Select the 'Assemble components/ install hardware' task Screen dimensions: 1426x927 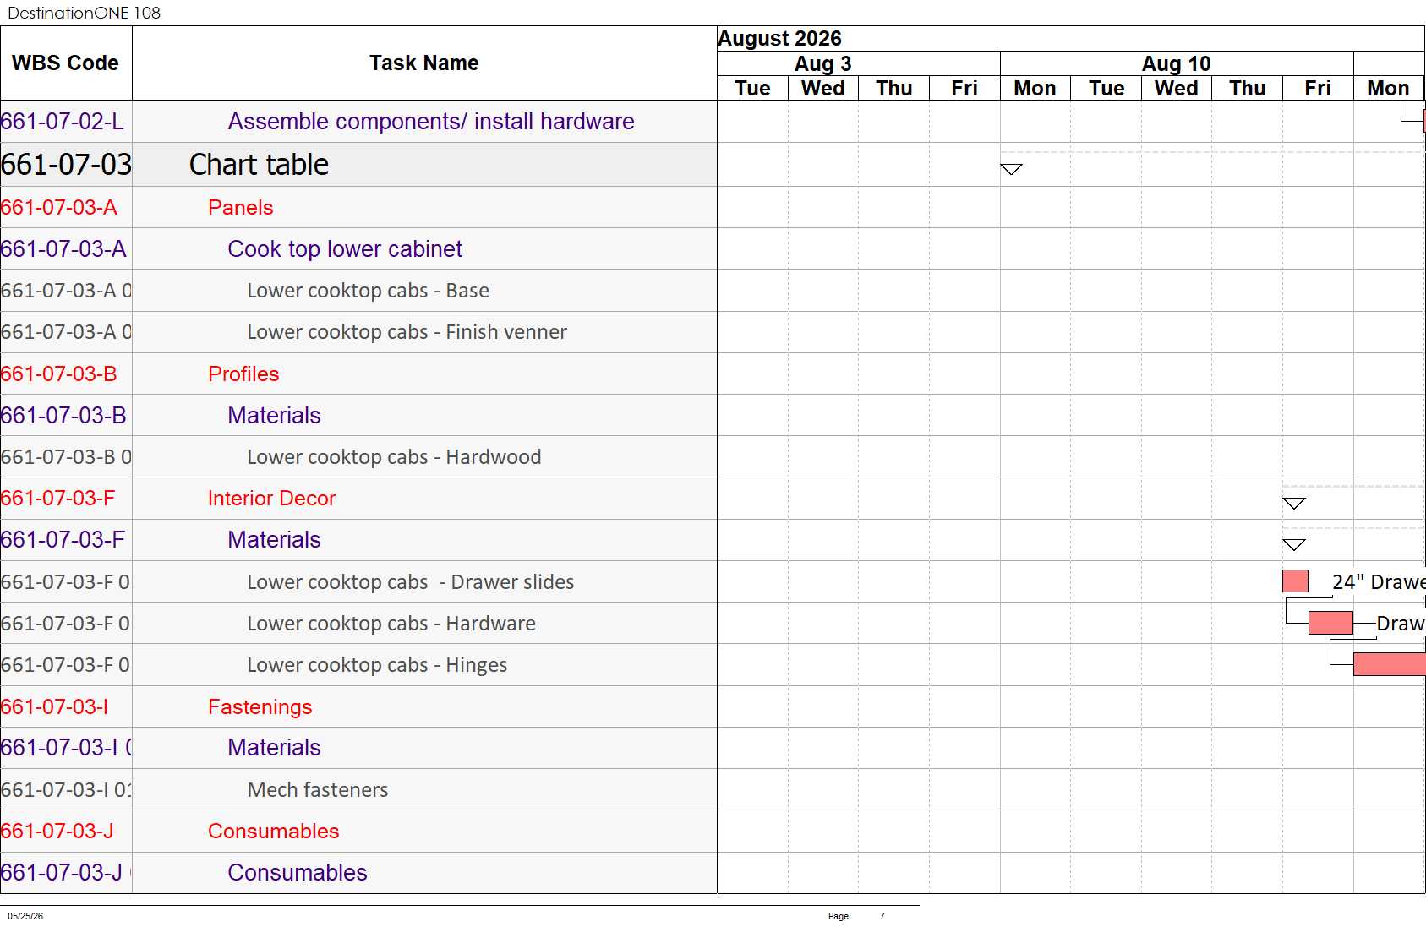click(x=431, y=122)
